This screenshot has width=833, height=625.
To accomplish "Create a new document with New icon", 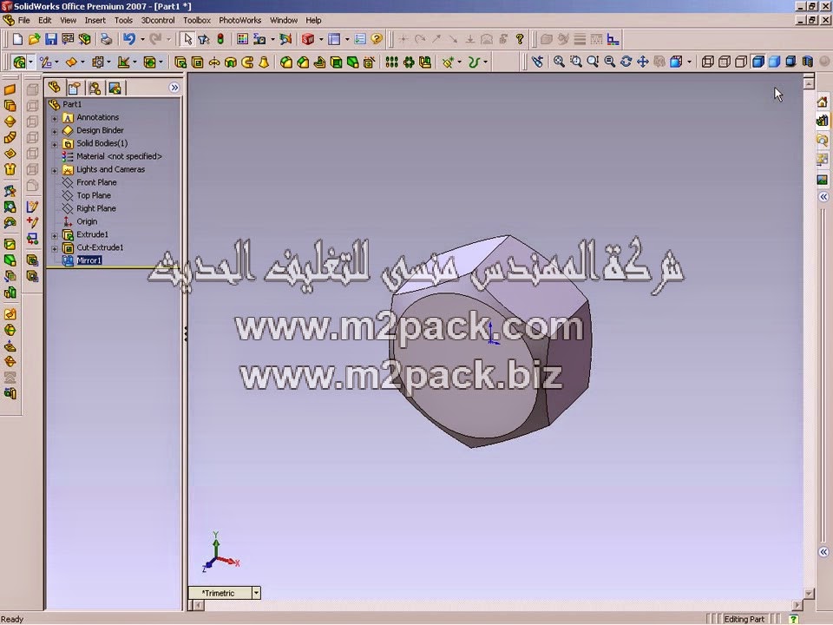I will pyautogui.click(x=17, y=39).
